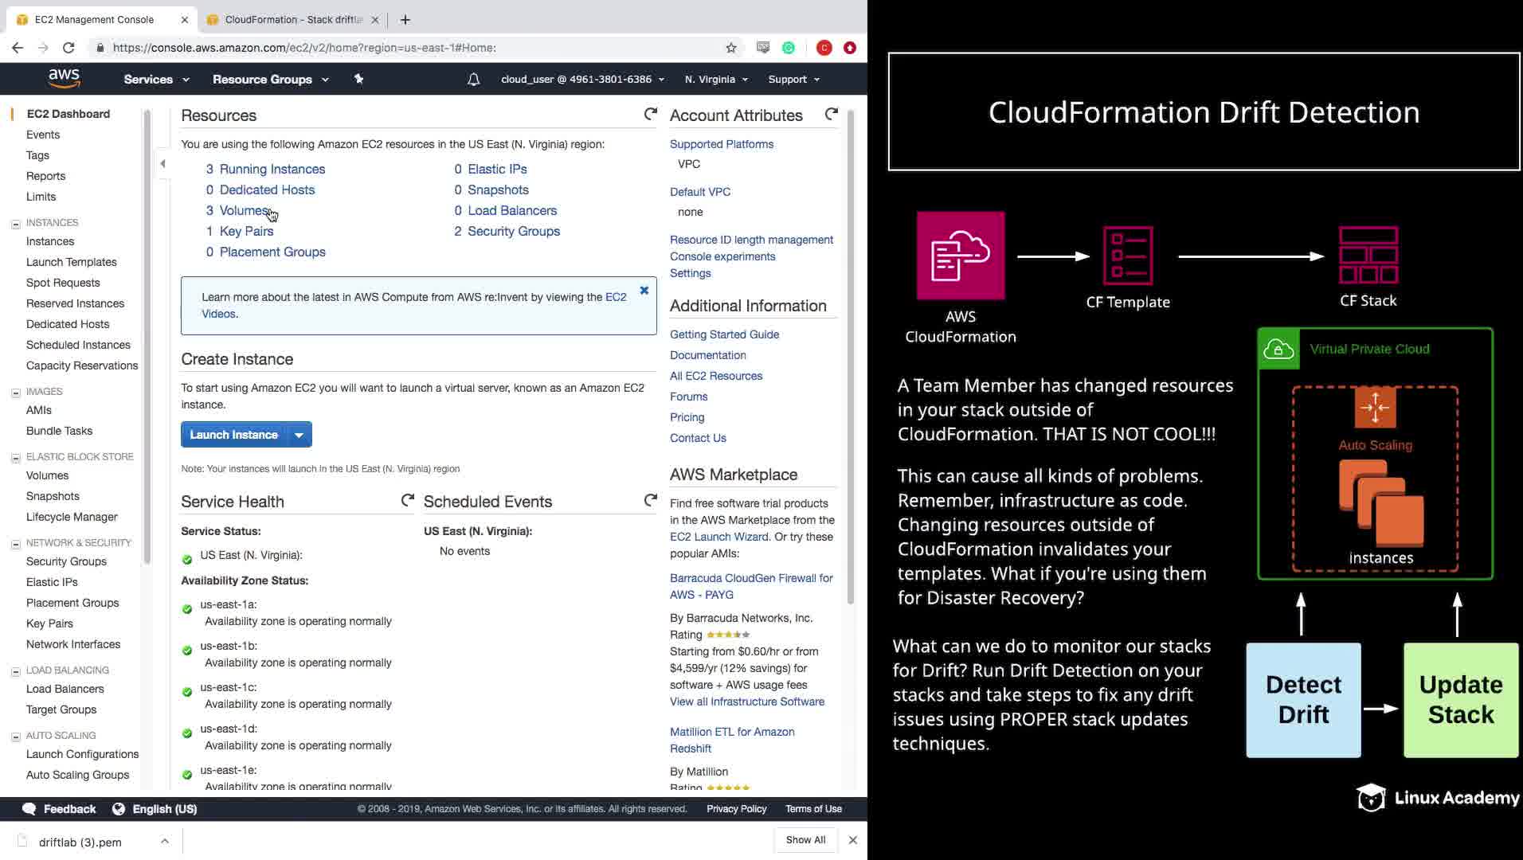This screenshot has width=1523, height=860.
Task: Open the N. Virginia region dropdown
Action: (716, 79)
